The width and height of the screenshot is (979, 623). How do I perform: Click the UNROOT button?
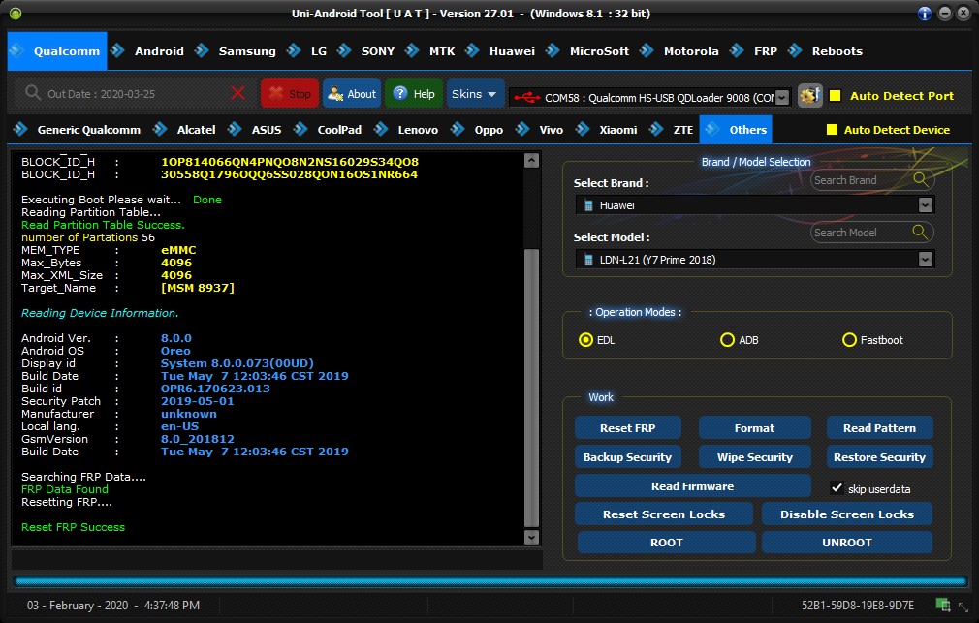click(x=846, y=543)
